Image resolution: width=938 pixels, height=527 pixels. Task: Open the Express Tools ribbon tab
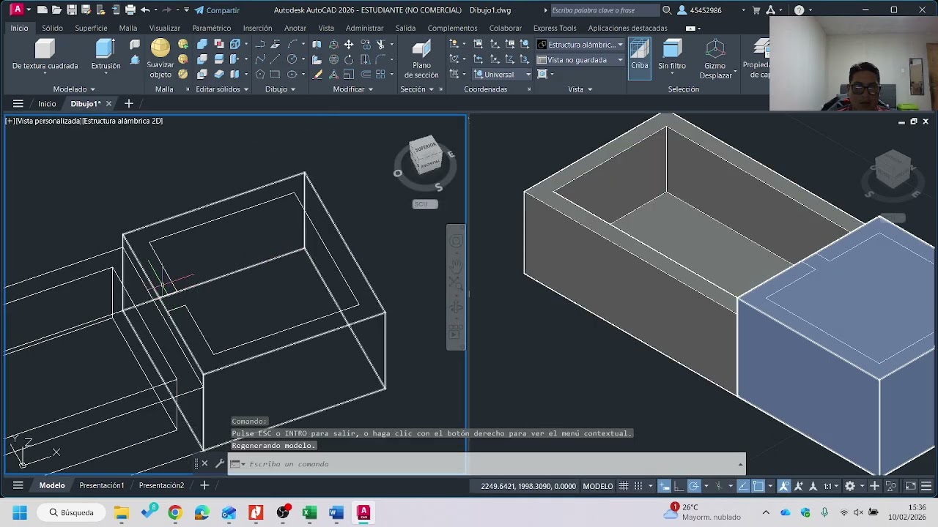point(555,28)
